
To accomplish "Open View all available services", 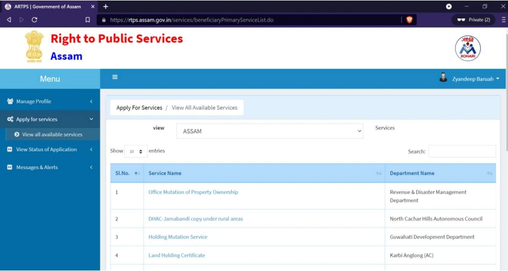I will click(52, 134).
